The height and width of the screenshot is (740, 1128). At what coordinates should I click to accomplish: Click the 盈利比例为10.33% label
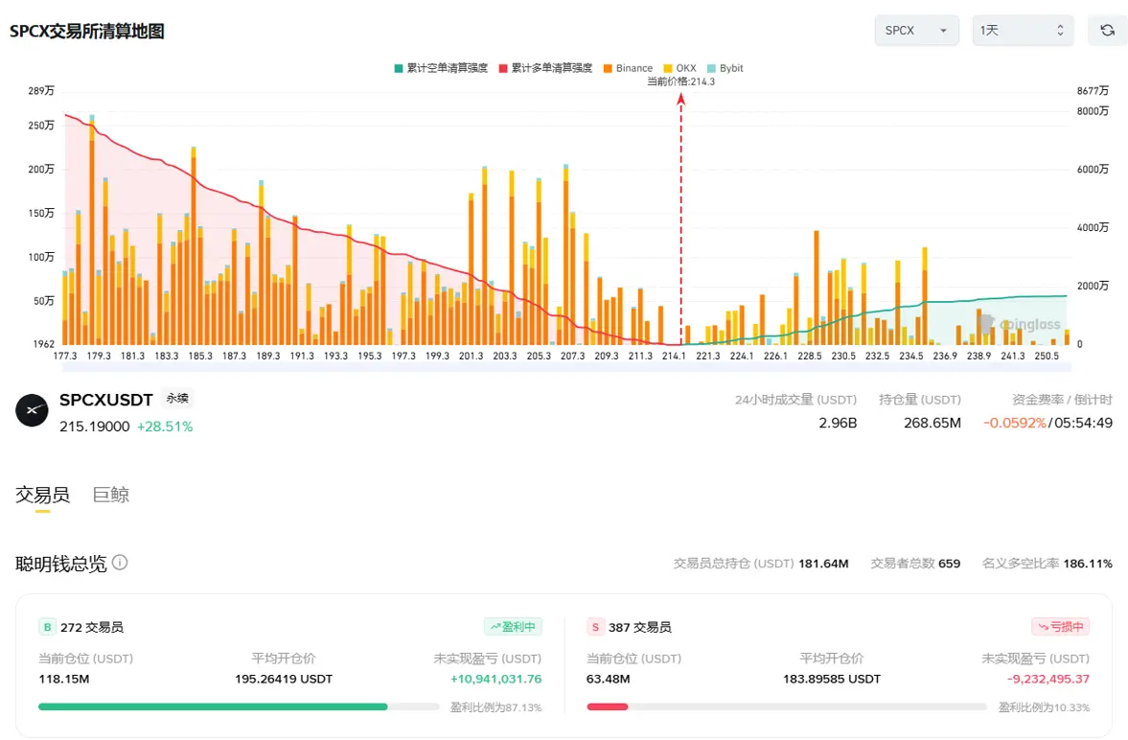[x=1044, y=707]
